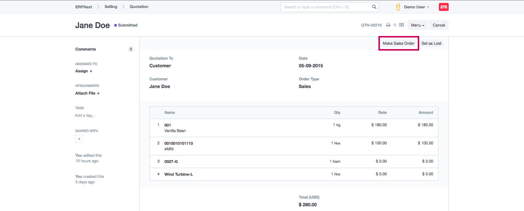Click the magnifier icon in search bar
This screenshot has width=524, height=211.
pos(374,7)
